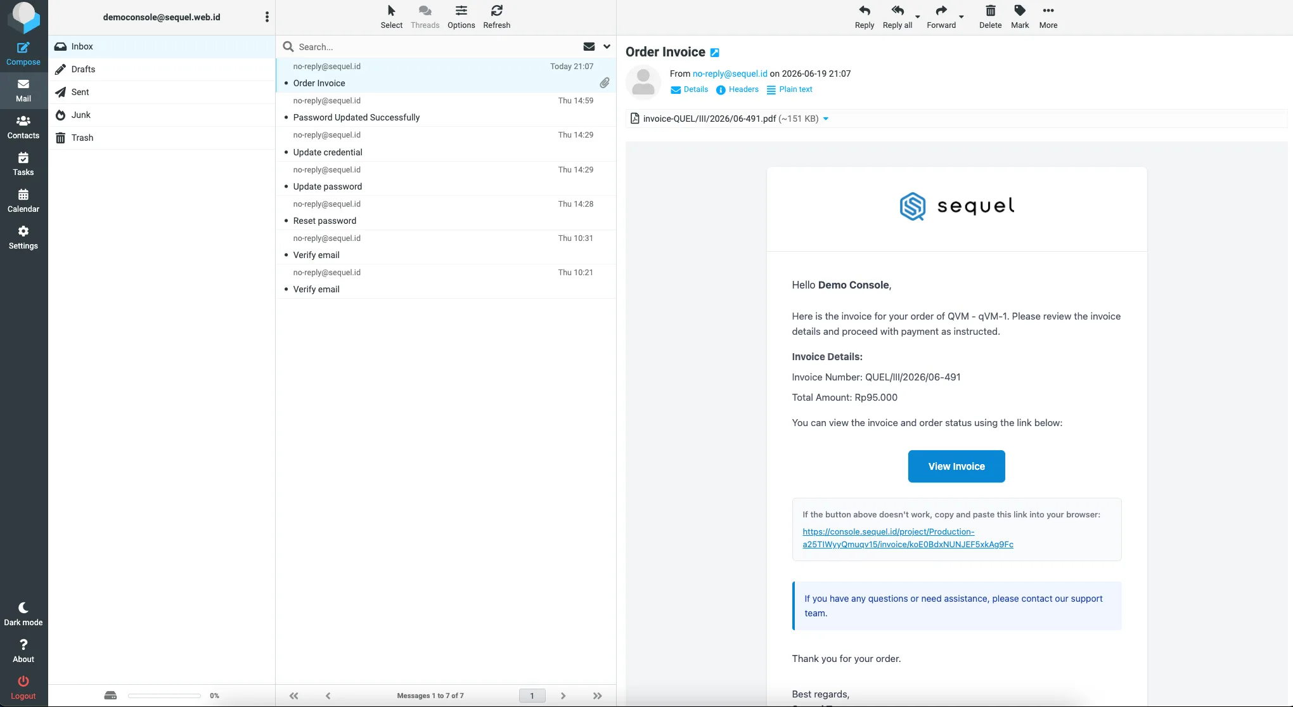
Task: Toggle Dark mode on
Action: click(x=23, y=614)
